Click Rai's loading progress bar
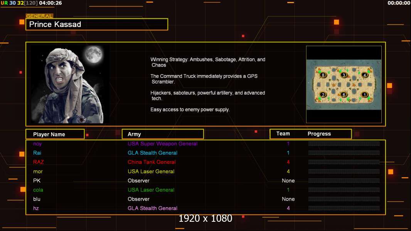Image resolution: width=411 pixels, height=231 pixels. (x=344, y=152)
